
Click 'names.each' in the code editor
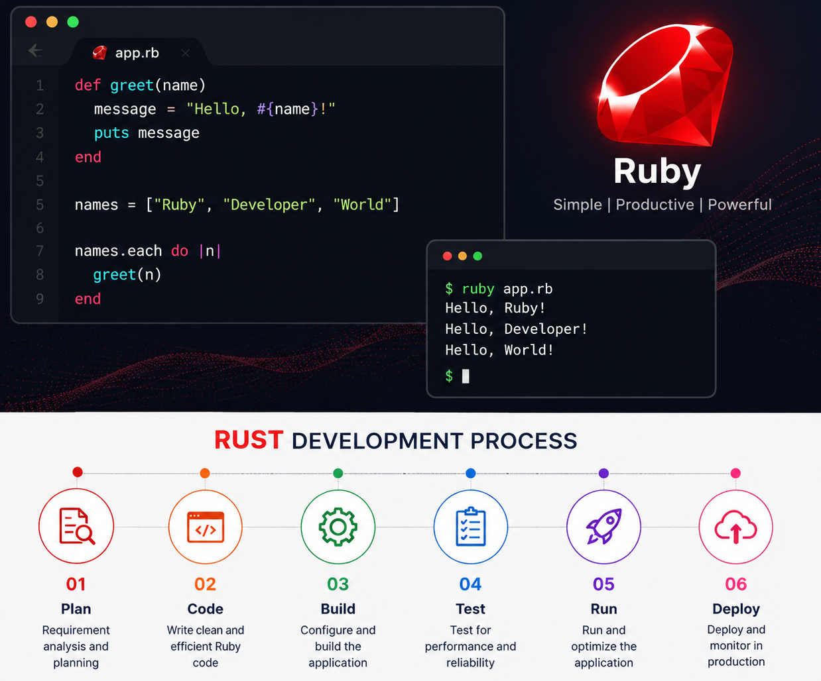pyautogui.click(x=118, y=251)
